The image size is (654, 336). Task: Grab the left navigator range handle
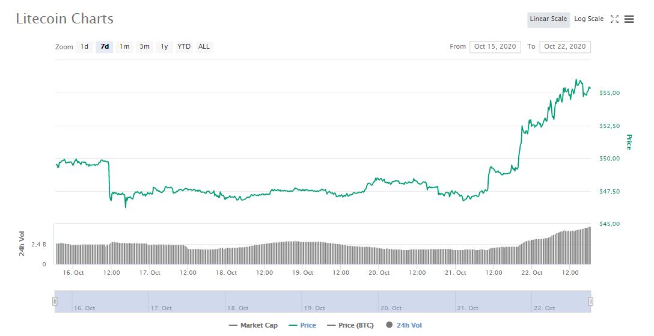(x=55, y=301)
